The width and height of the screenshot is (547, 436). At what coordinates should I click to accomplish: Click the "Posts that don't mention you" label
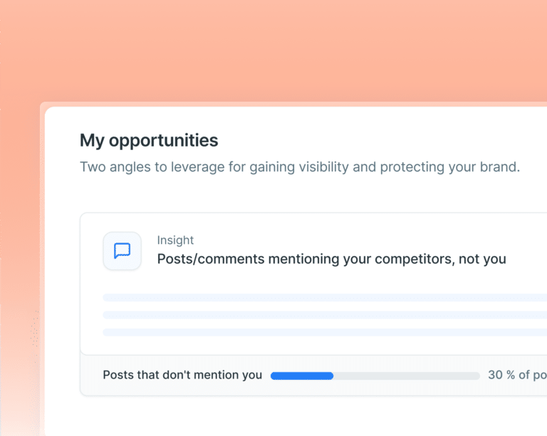pos(182,375)
